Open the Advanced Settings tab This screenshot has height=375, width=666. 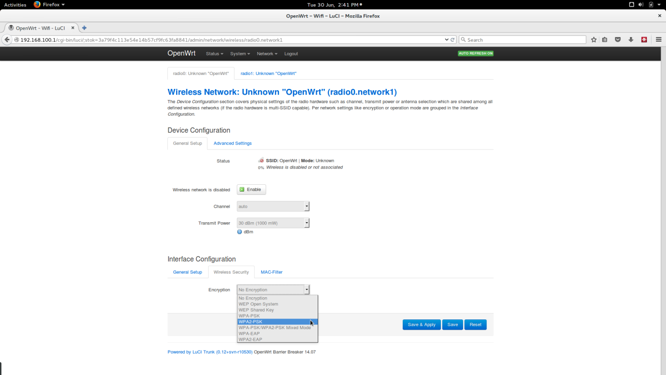point(233,144)
